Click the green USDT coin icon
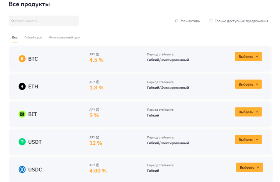 point(22,142)
